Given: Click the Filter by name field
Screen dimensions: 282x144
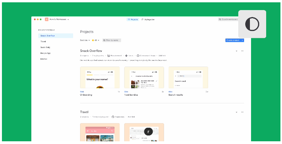Looking at the screenshot, I should 112,40.
